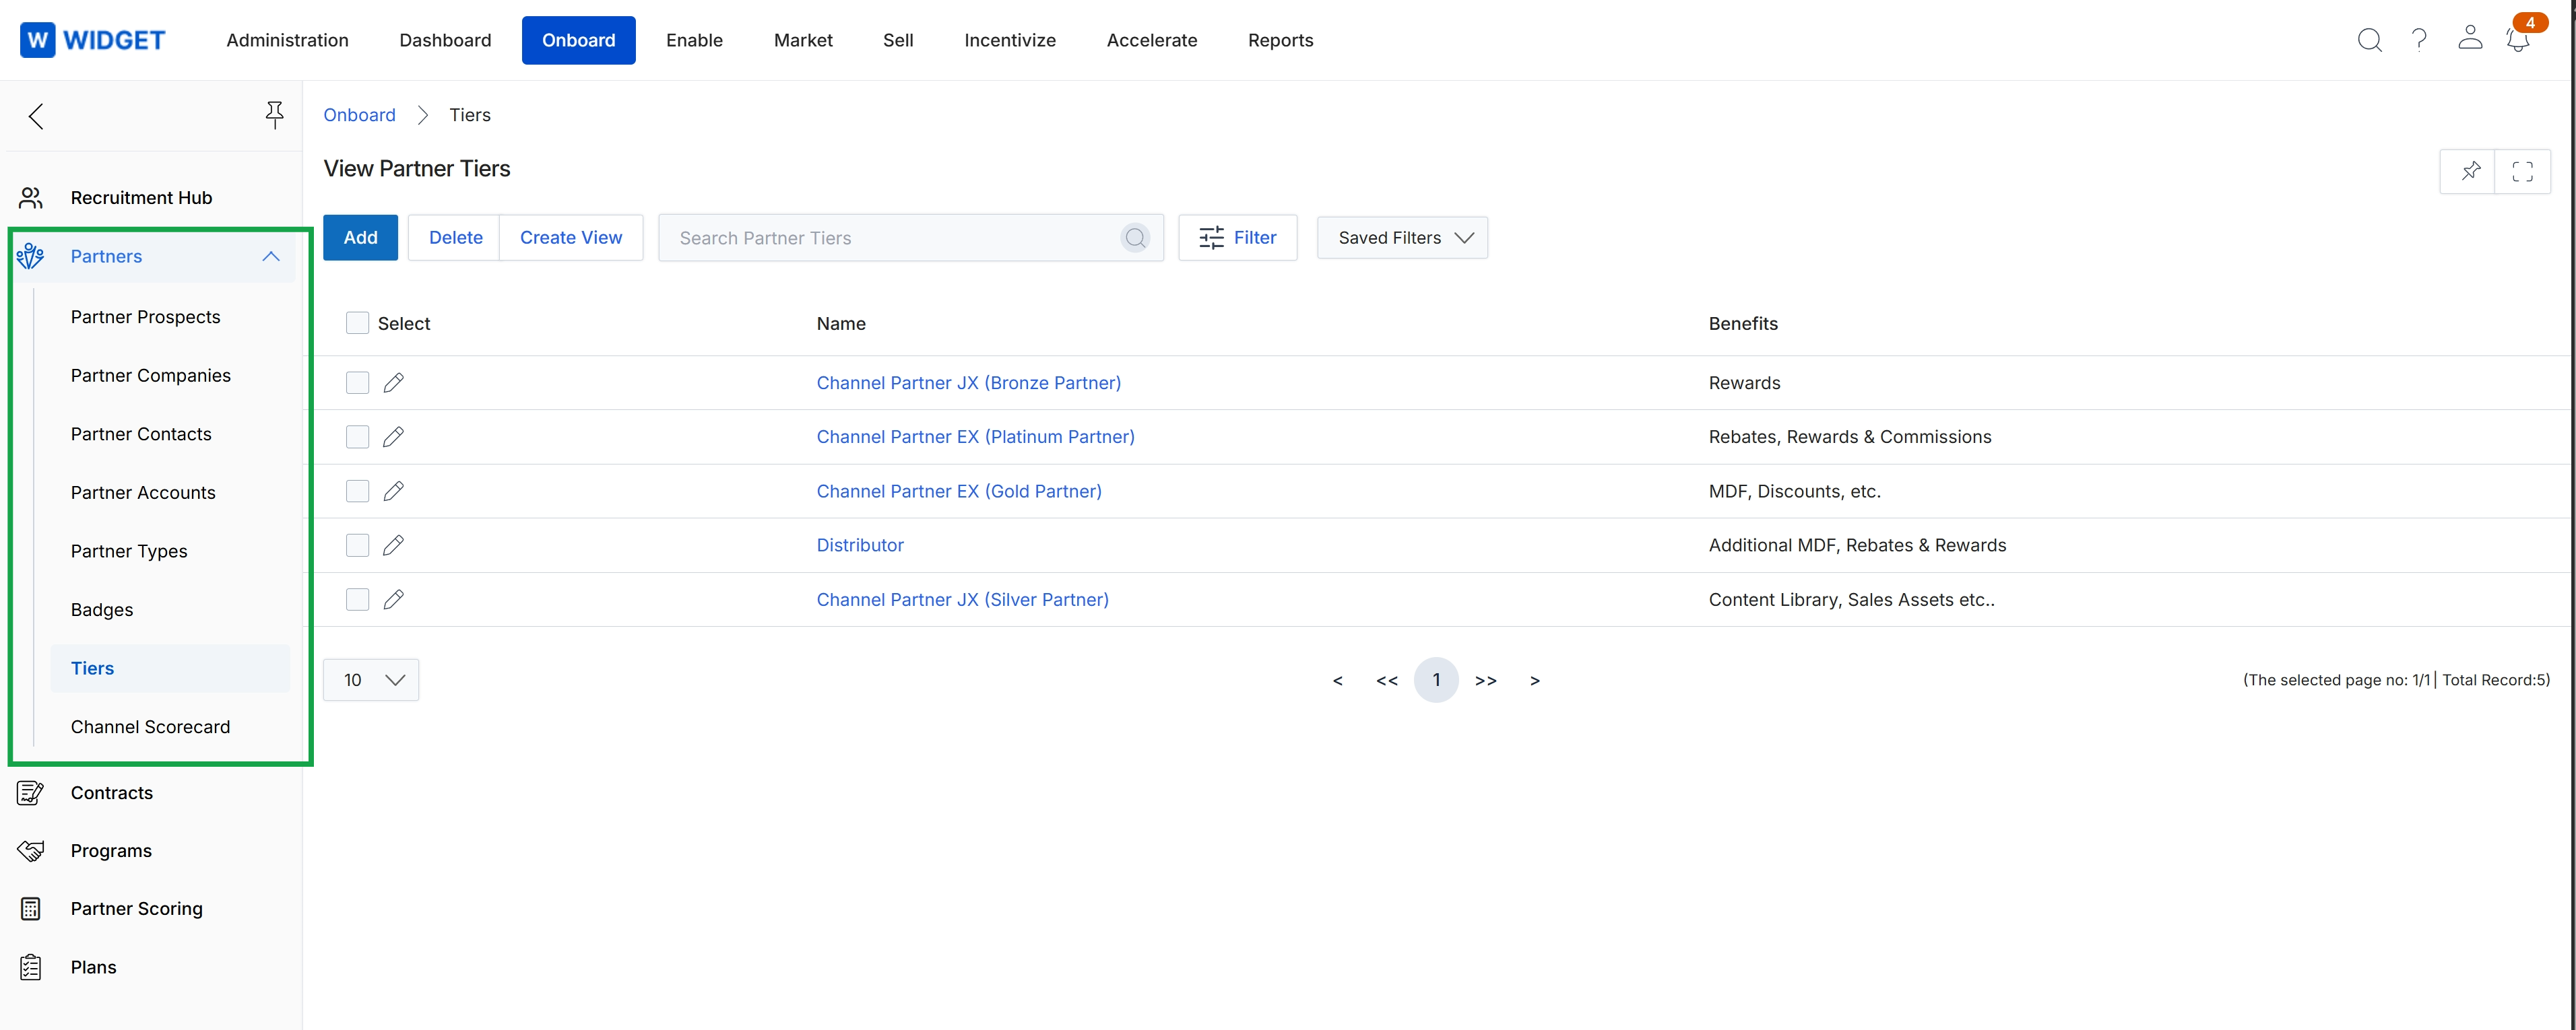
Task: Collapse sidebar with back arrow
Action: click(x=36, y=116)
